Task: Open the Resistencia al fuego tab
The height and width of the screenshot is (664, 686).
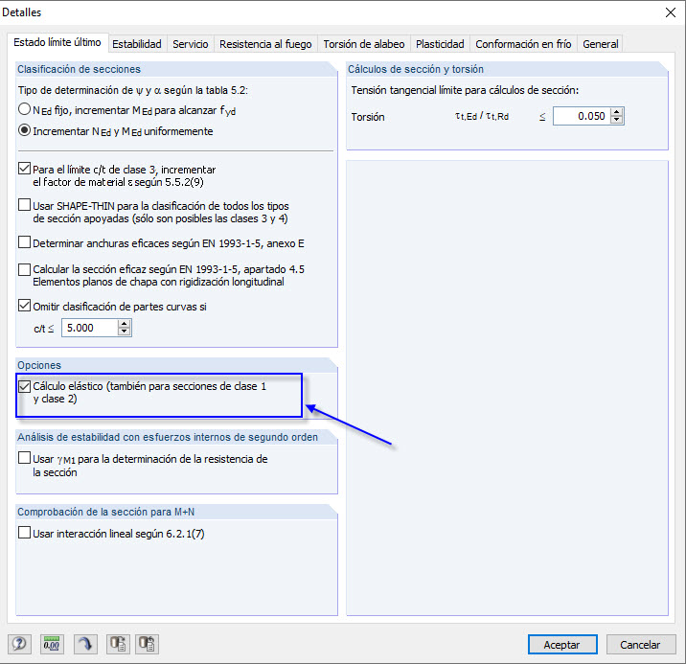Action: pyautogui.click(x=265, y=44)
